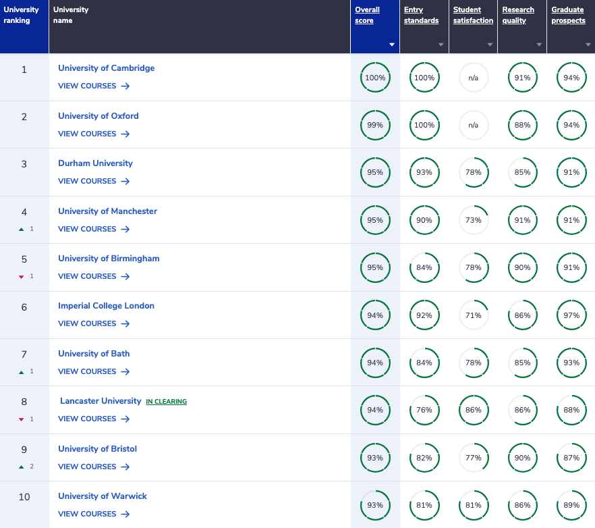The height and width of the screenshot is (528, 595).
Task: Click sort arrow under Graduate prospects
Action: pos(588,45)
